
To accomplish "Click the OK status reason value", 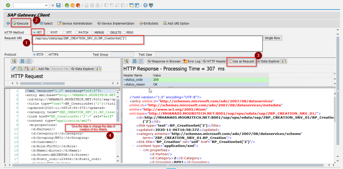I will (x=211, y=84).
